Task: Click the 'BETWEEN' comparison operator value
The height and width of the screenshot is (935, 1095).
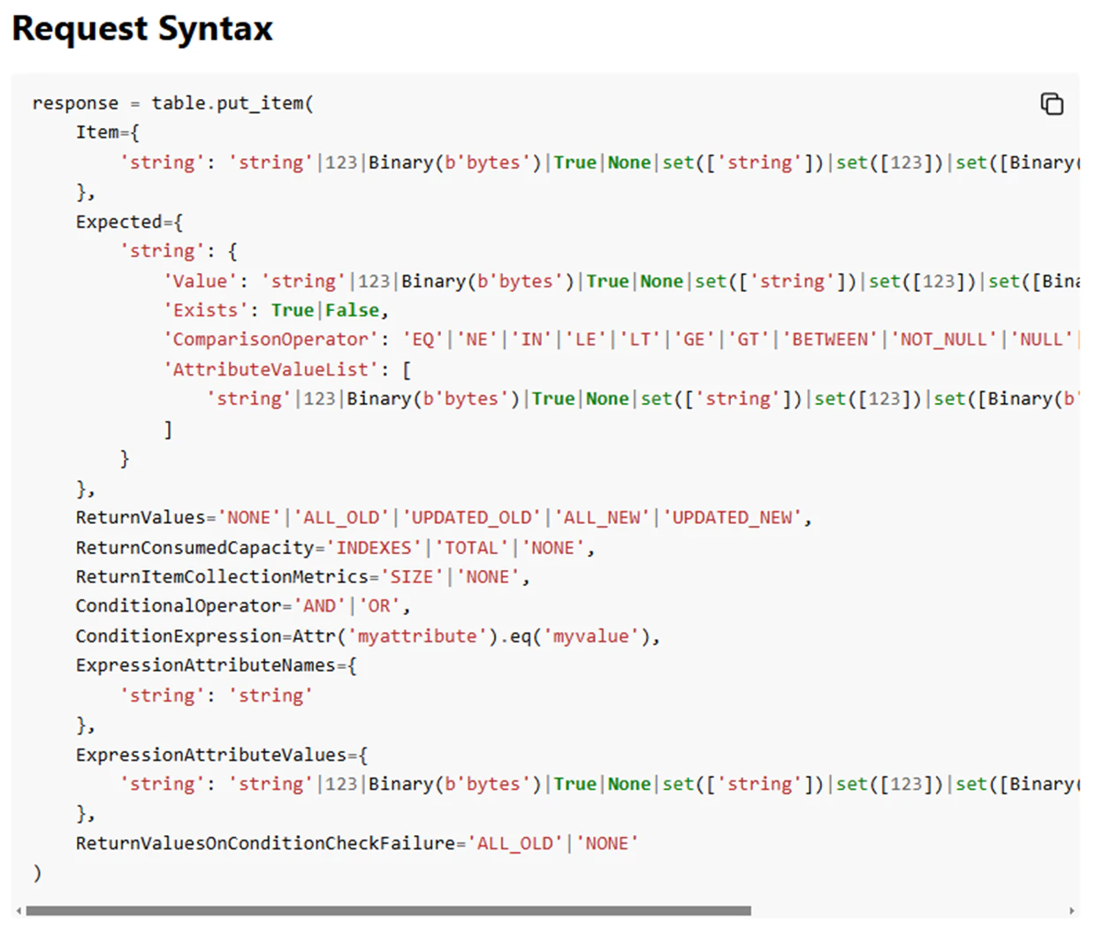Action: 831,339
